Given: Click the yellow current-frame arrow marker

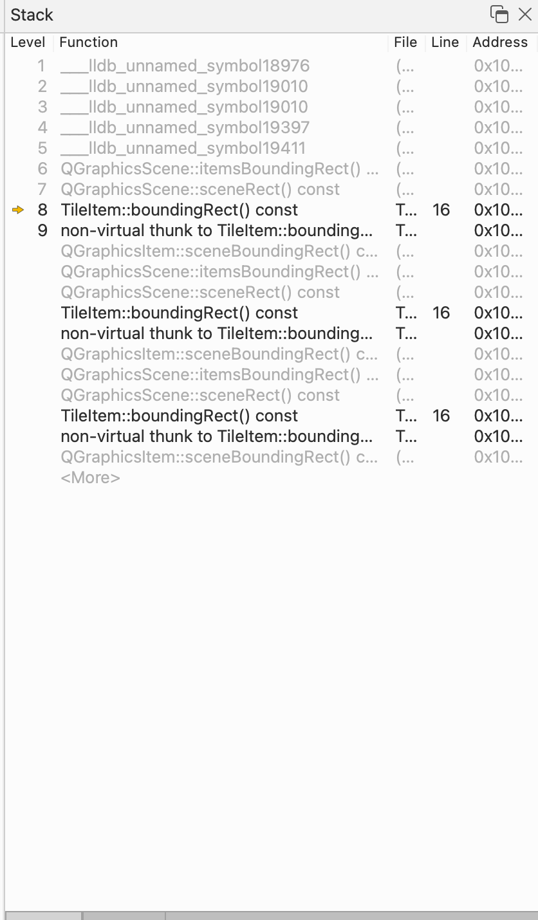Looking at the screenshot, I should coord(18,210).
